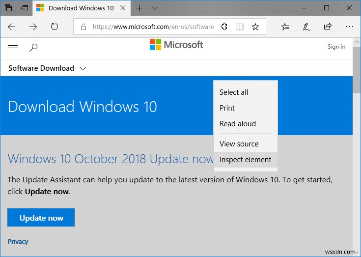Click the Update now button
Viewport: 361px width, 257px height.
[41, 218]
